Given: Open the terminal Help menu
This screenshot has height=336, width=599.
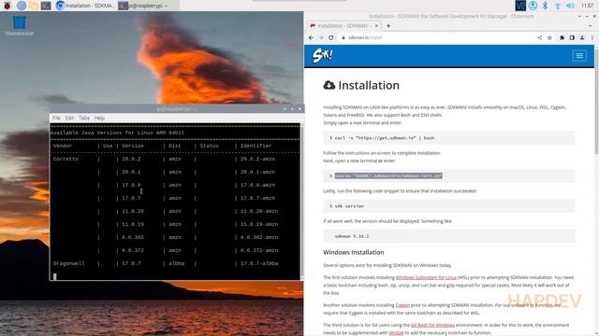Looking at the screenshot, I should click(x=99, y=119).
